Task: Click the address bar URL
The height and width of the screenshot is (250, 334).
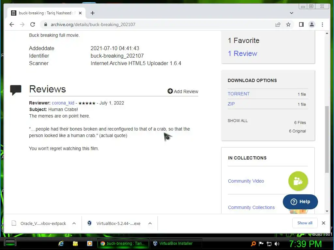Action: tap(93, 24)
